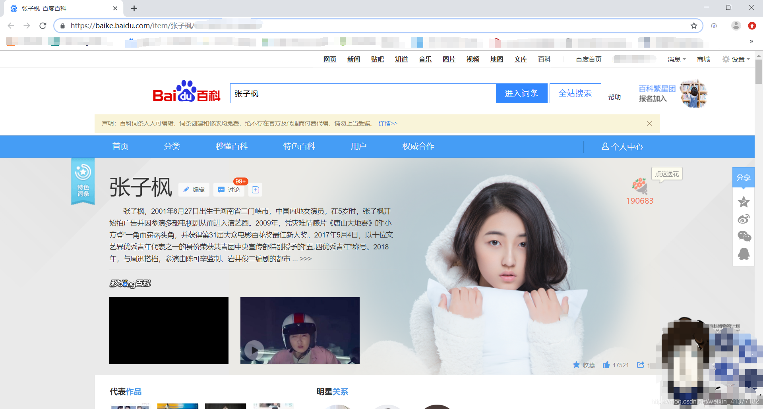Screen dimensions: 763x409
Task: Switch to the 特色百科 navigation item
Action: click(x=298, y=146)
